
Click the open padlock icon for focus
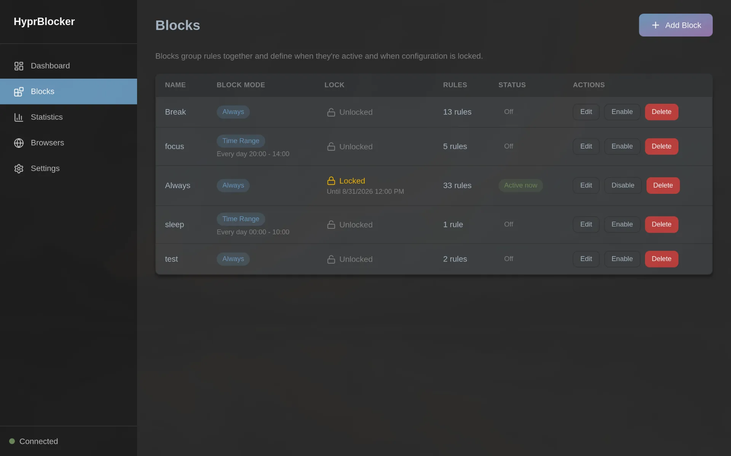tap(331, 147)
